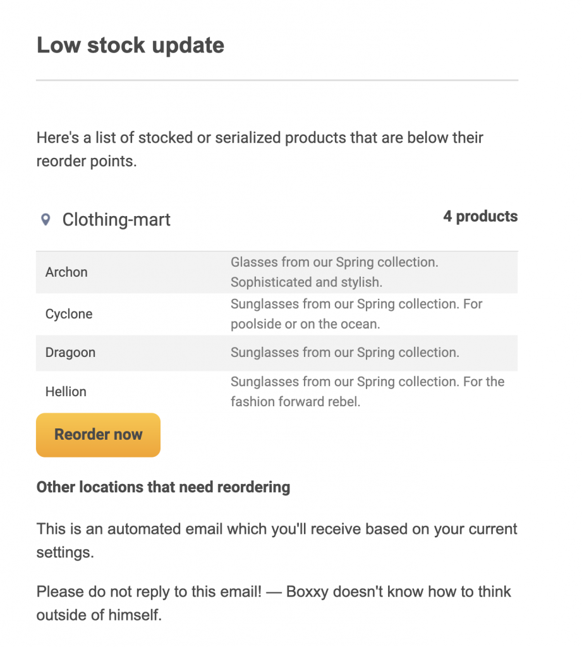Click Other locations that need reordering heading
The height and width of the screenshot is (647, 582).
(164, 487)
